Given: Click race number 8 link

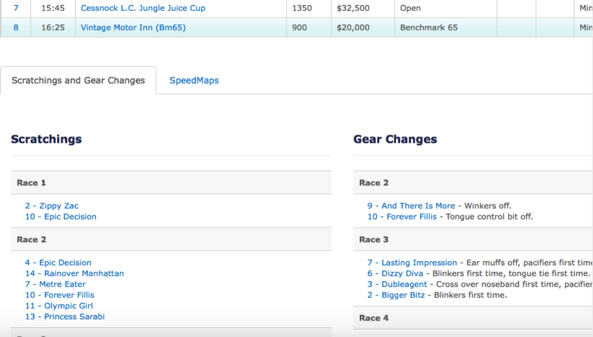Looking at the screenshot, I should pos(16,28).
